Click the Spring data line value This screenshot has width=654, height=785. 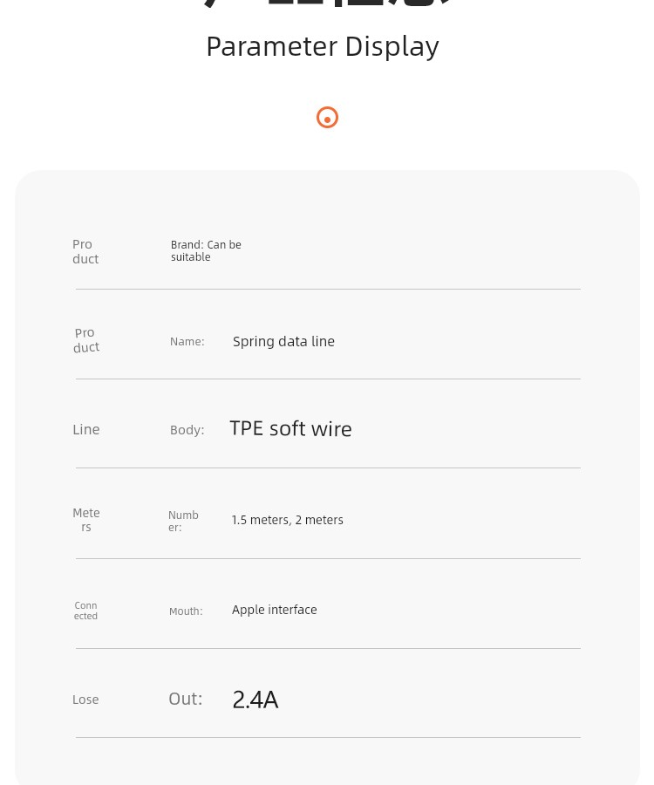tap(283, 341)
